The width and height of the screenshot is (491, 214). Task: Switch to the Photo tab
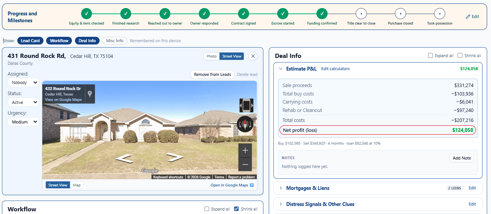tap(211, 56)
